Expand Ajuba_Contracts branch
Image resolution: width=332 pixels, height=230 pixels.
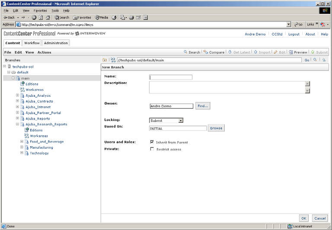(x=17, y=101)
